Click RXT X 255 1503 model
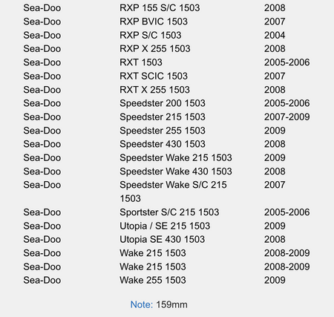The height and width of the screenshot is (317, 334). [x=154, y=90]
